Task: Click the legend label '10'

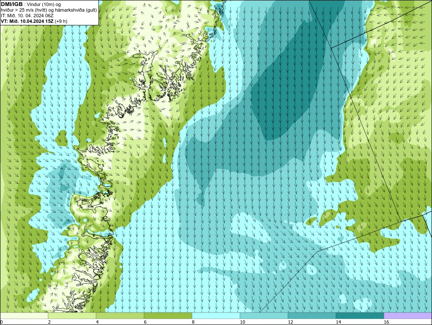Action: [242, 322]
